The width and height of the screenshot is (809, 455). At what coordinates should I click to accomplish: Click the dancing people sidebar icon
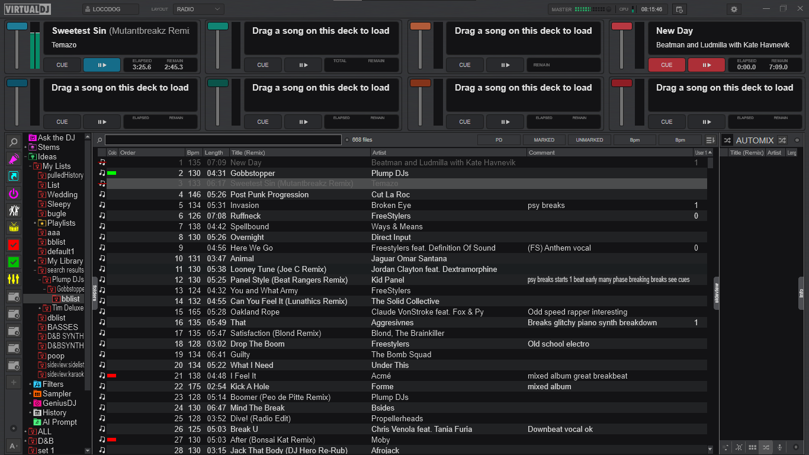[13, 210]
